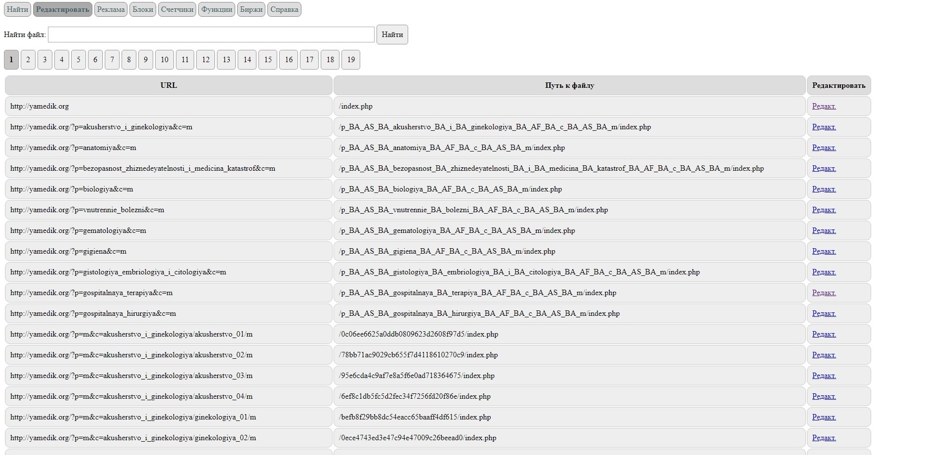Click the URL column header
The height and width of the screenshot is (455, 927).
click(x=169, y=85)
